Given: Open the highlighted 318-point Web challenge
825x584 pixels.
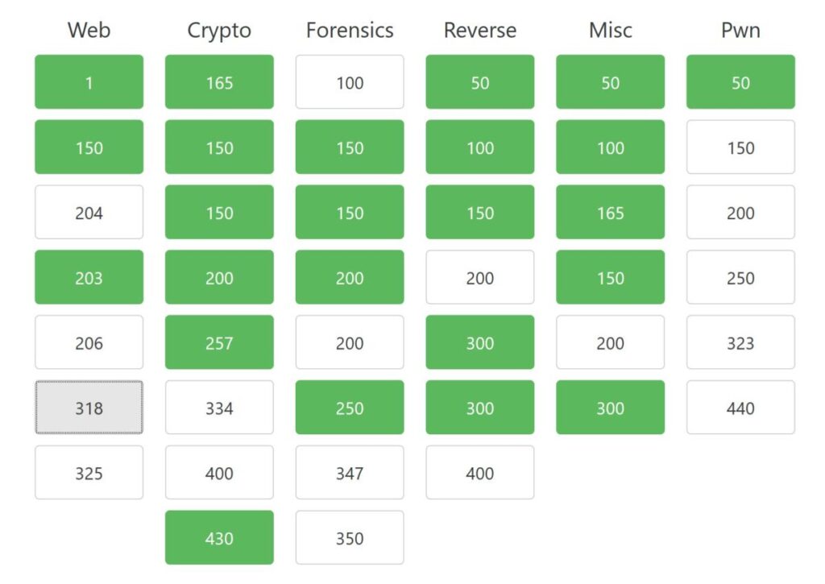Looking at the screenshot, I should click(89, 408).
